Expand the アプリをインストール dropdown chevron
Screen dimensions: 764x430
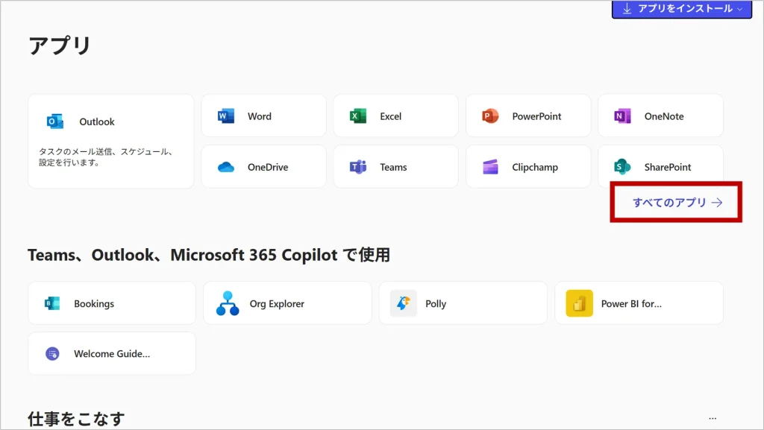[739, 9]
